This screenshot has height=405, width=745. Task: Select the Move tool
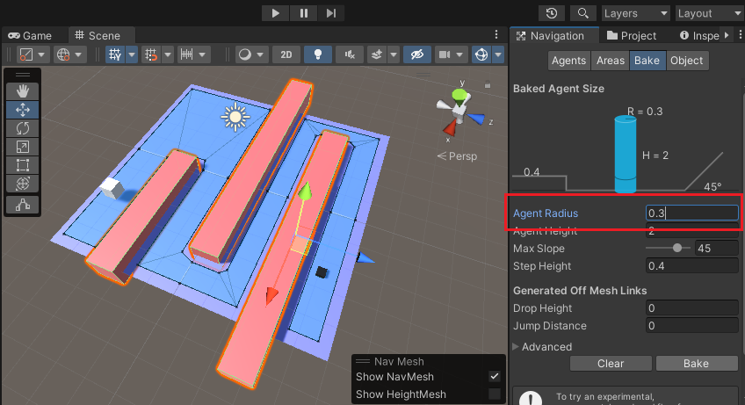coord(23,110)
